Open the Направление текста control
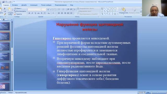This screenshot has height=94, width=167. 86,8
